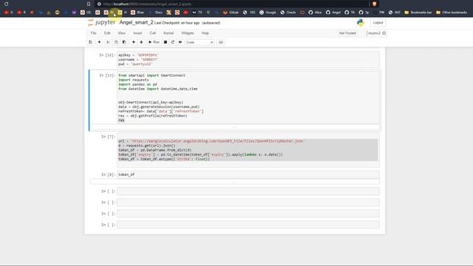The height and width of the screenshot is (266, 473).
Task: Open the Angel GitHub bookmark
Action: tap(333, 13)
